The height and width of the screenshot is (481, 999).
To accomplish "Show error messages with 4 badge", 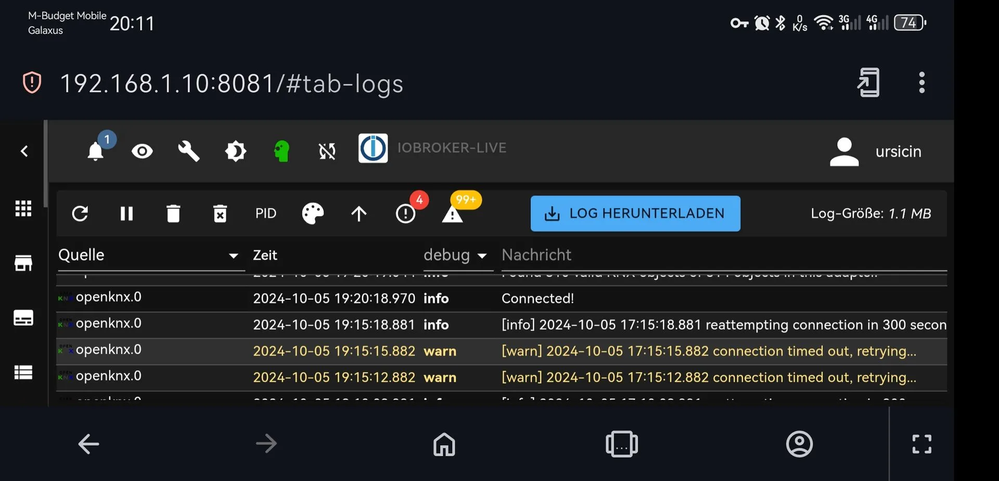I will [406, 213].
